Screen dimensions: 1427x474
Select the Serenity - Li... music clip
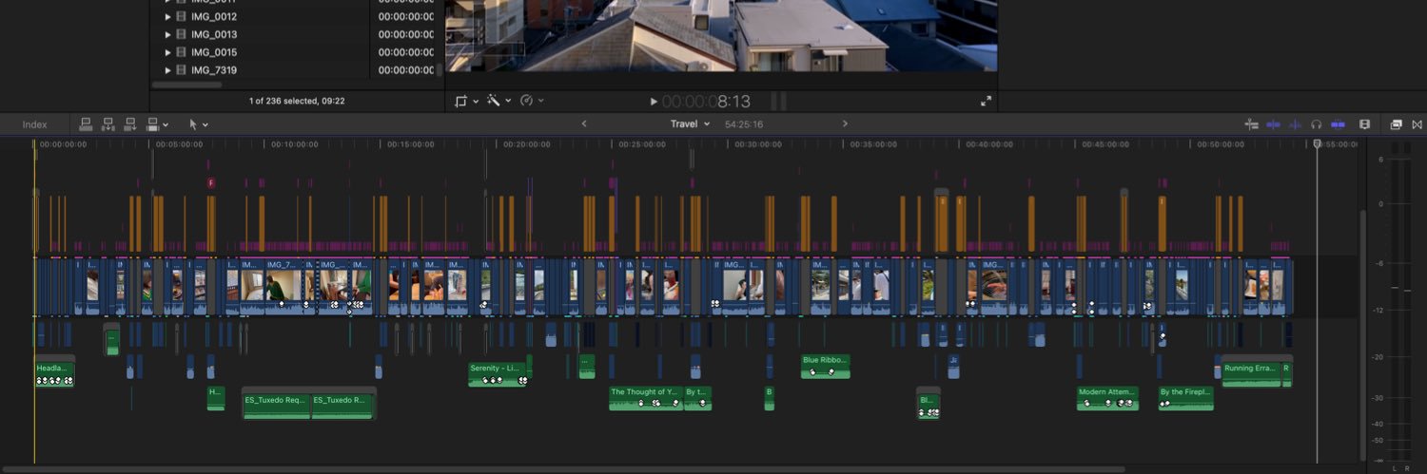pyautogui.click(x=498, y=373)
